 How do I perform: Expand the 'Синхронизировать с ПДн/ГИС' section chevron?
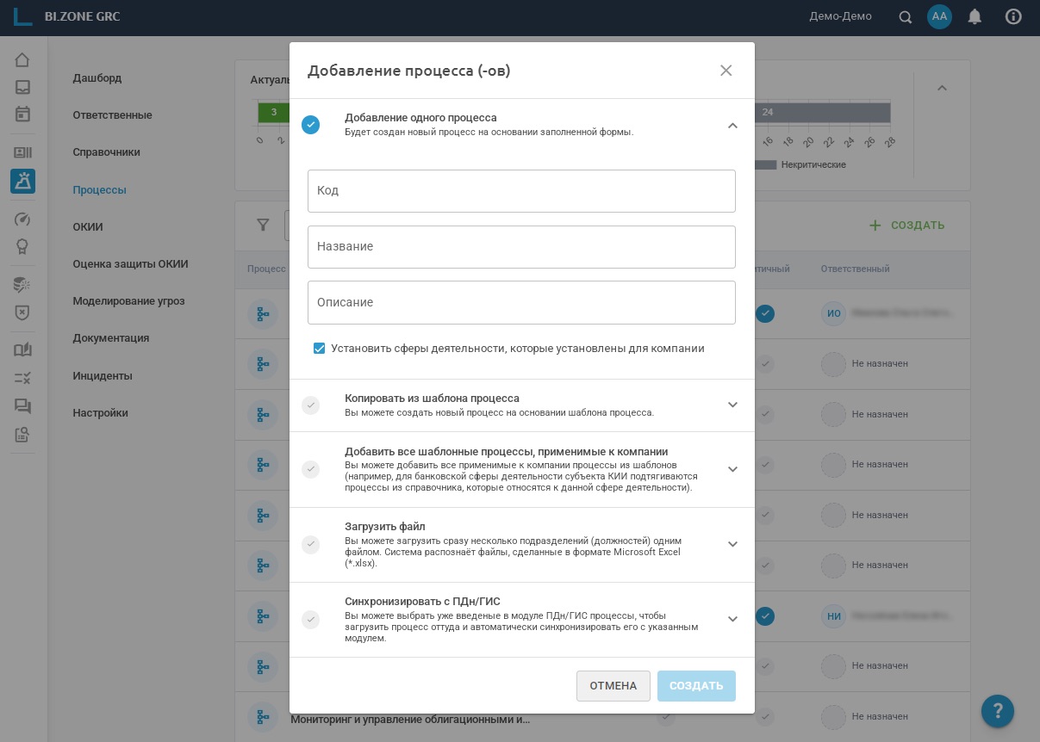(x=732, y=619)
